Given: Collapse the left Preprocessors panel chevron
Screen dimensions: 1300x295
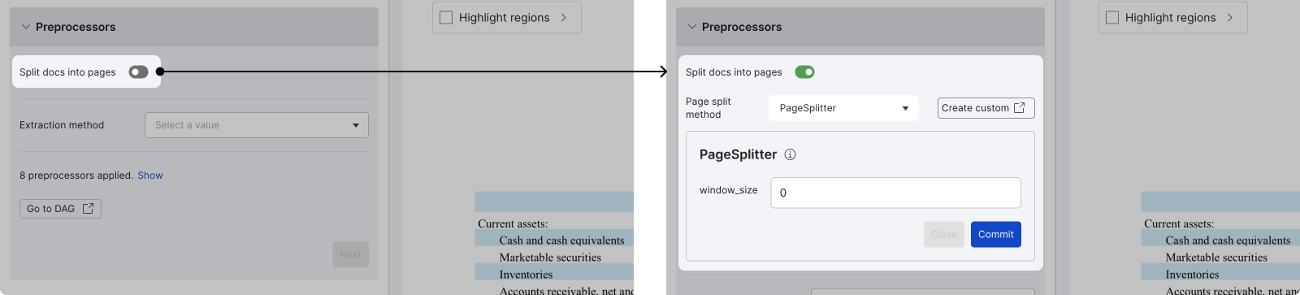Looking at the screenshot, I should (26, 27).
